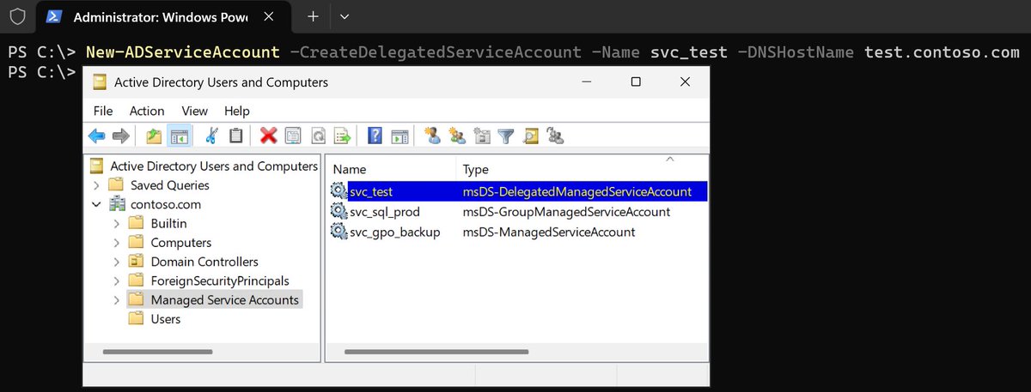Viewport: 1031px width, 392px height.
Task: Collapse the contoso.com domain node
Action: [x=96, y=204]
